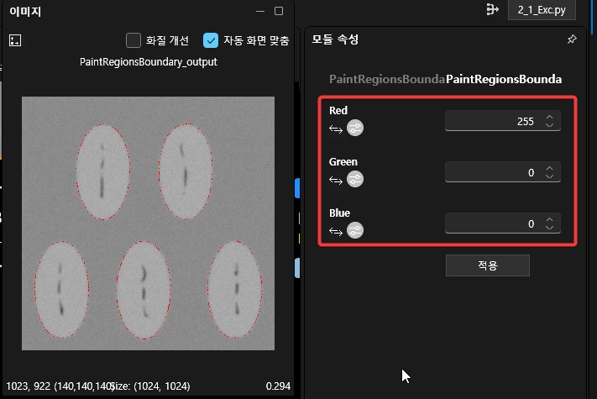Minimize the 이미지 panel
Screen dimensions: 597x399
260,11
